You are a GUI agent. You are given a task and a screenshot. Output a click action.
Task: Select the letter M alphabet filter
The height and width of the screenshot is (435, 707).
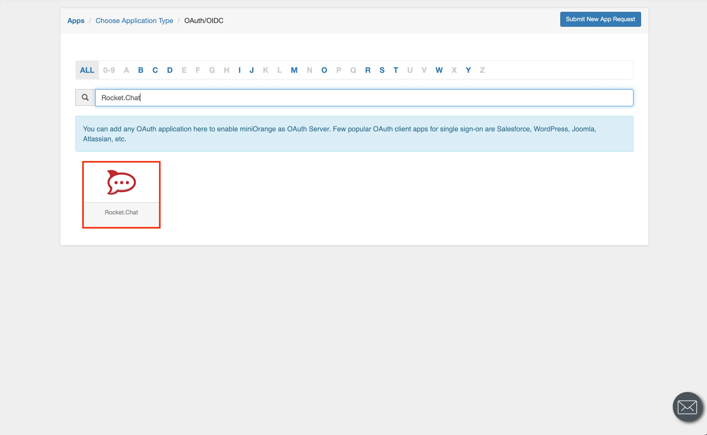[294, 70]
